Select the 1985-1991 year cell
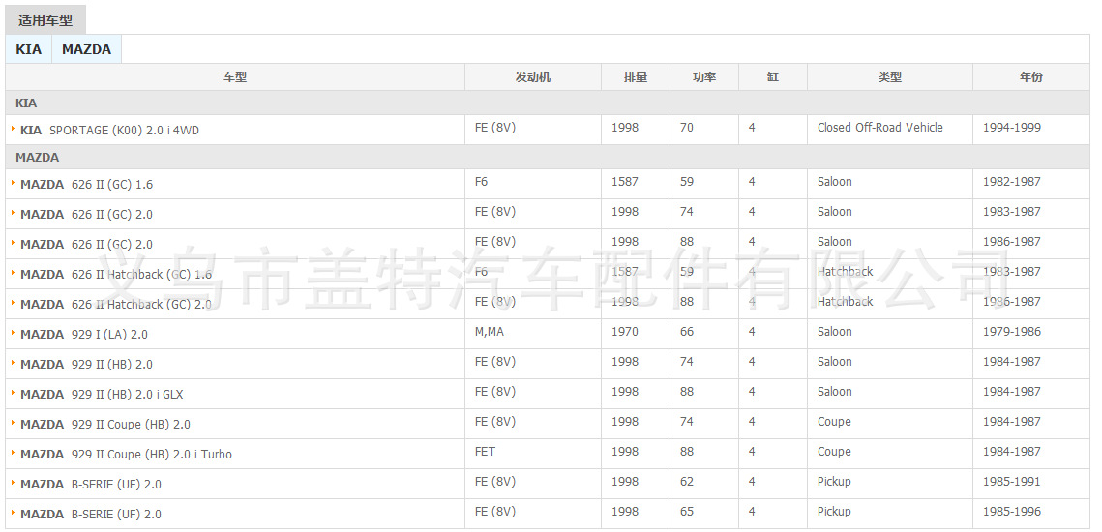Screen dimensions: 1102x532 pyautogui.click(x=1031, y=484)
